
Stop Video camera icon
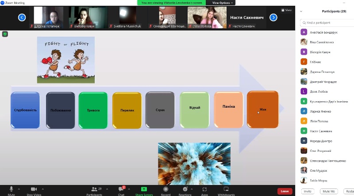34,189
